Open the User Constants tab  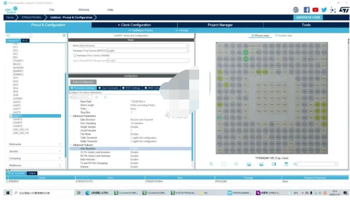(109, 88)
